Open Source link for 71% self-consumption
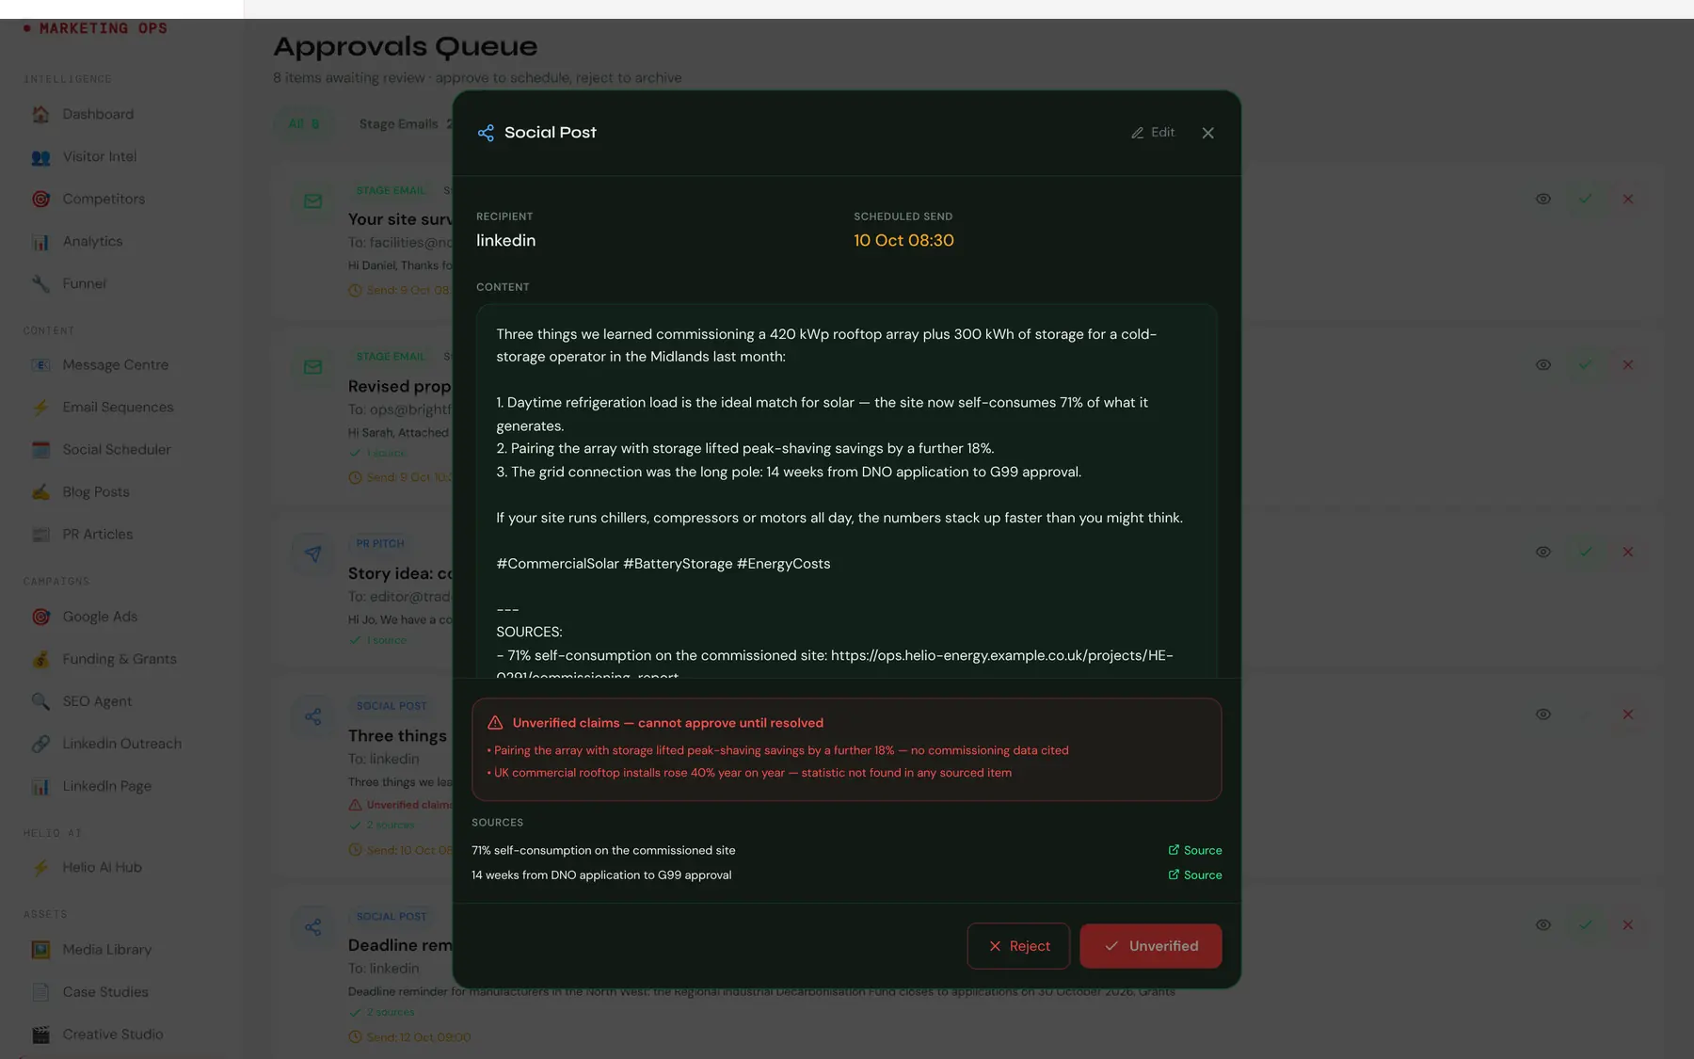This screenshot has width=1694, height=1059. [1195, 850]
